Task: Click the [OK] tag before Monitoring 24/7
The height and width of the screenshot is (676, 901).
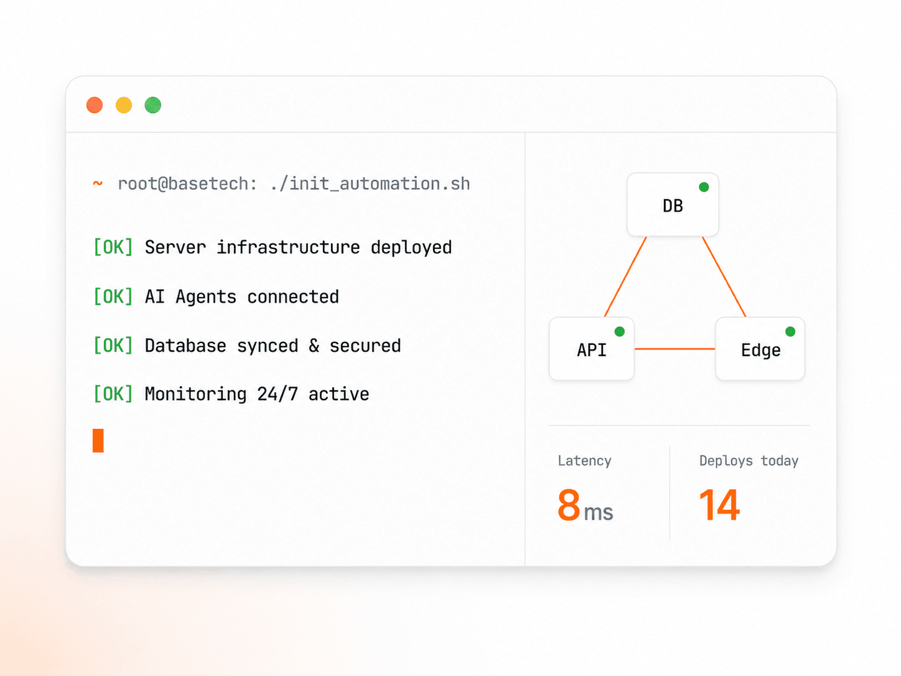Action: point(113,394)
